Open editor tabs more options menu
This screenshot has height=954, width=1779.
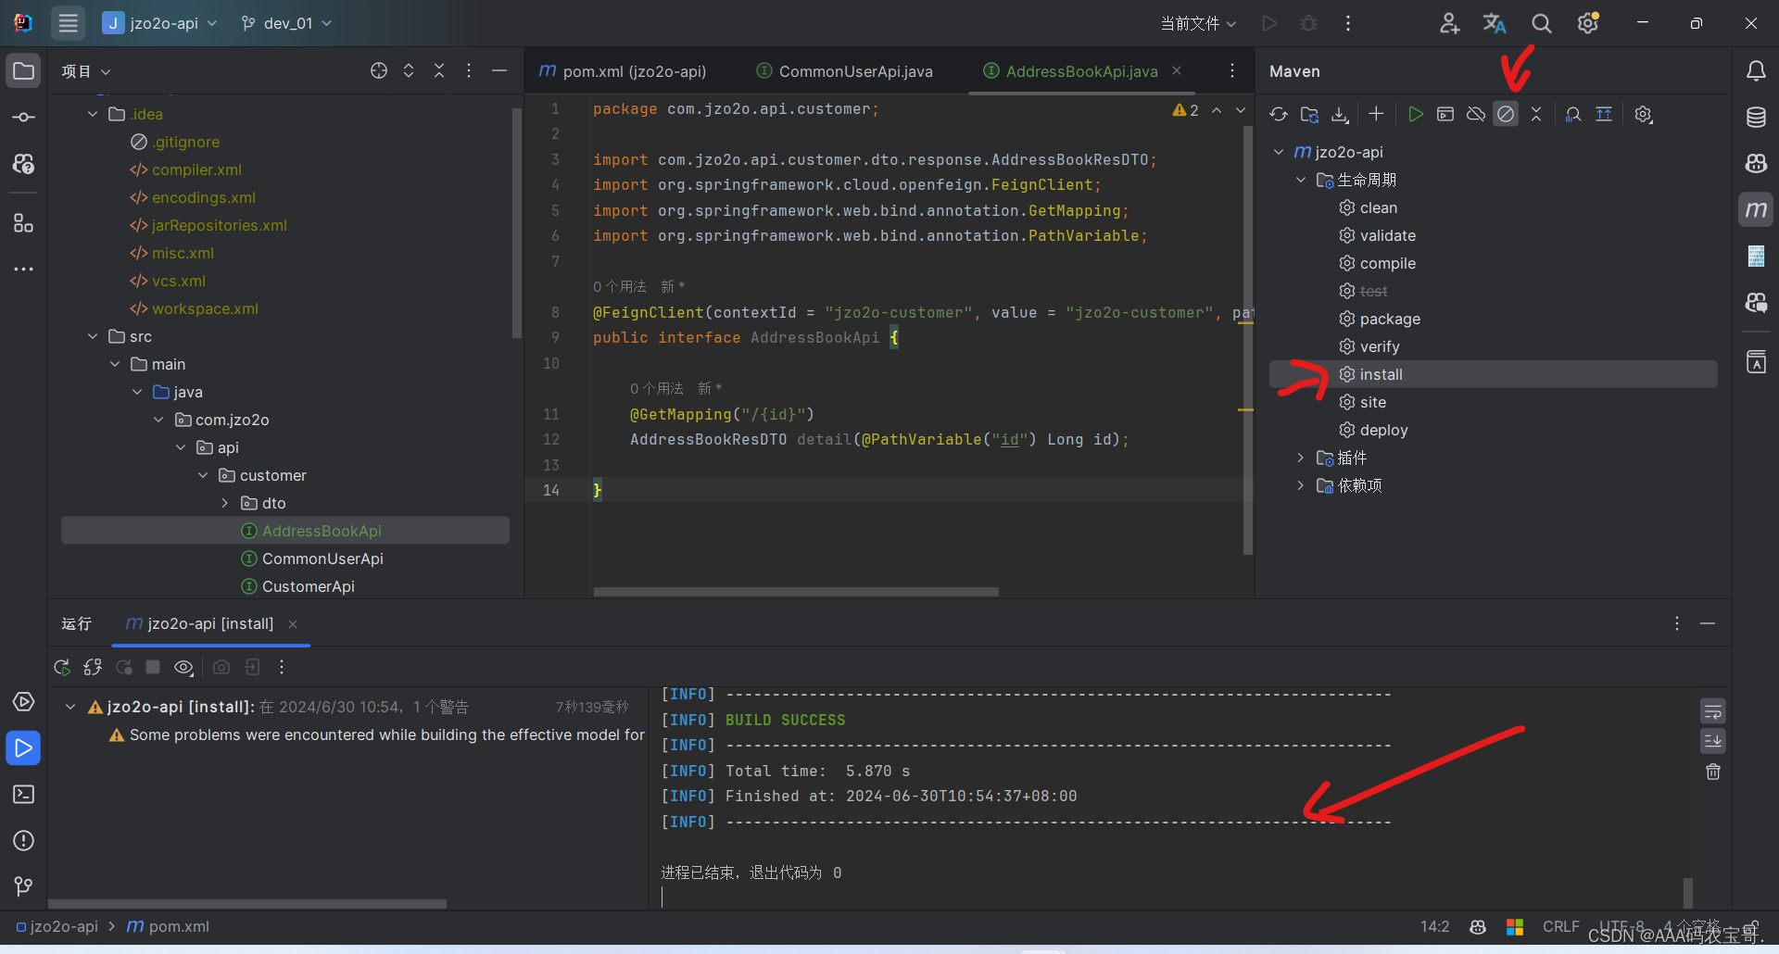coord(1231,71)
